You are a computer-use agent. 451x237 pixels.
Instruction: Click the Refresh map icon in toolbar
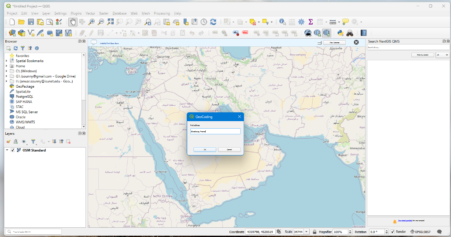(213, 22)
